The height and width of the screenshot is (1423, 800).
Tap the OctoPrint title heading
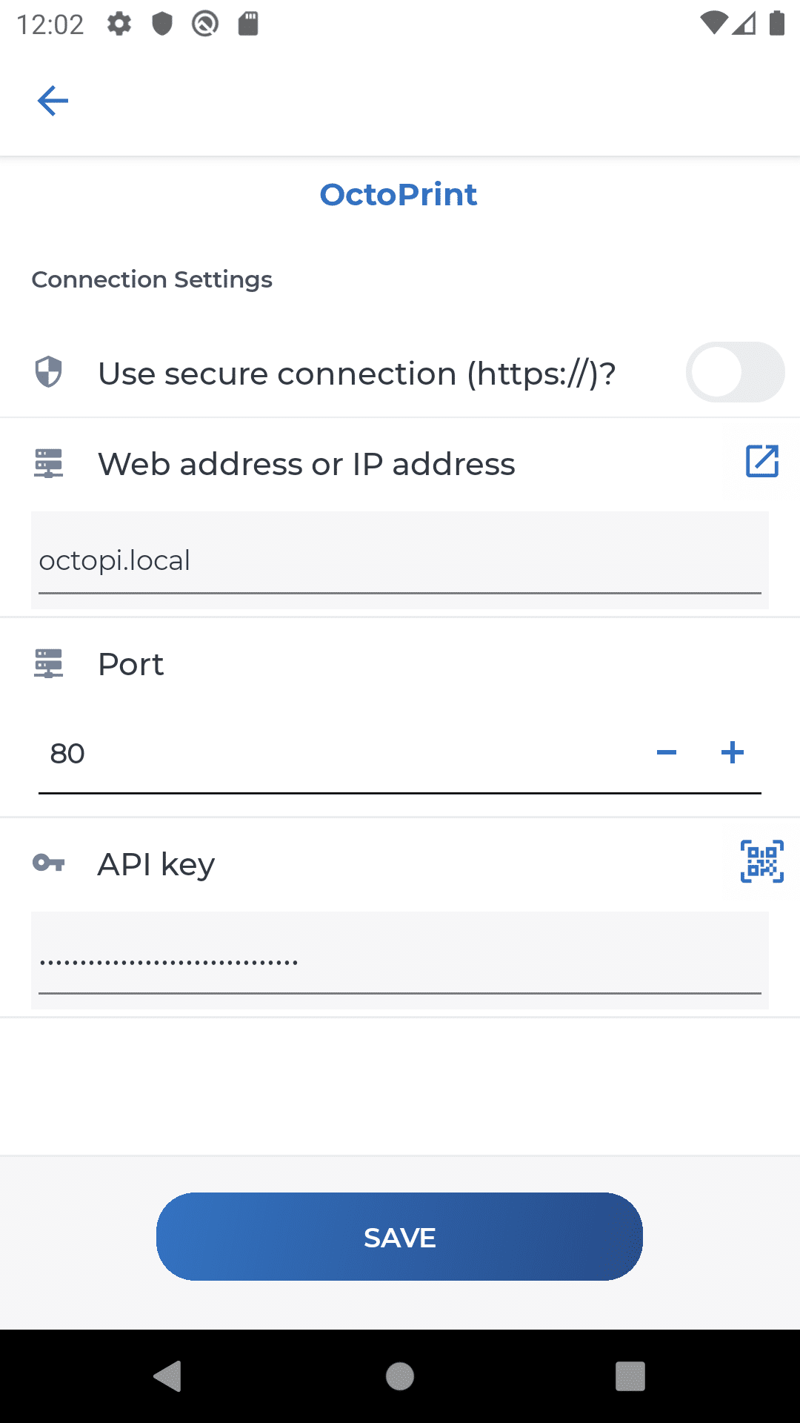pyautogui.click(x=399, y=194)
